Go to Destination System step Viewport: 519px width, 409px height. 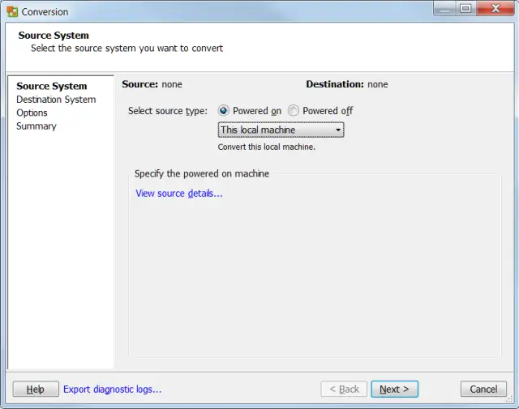(x=56, y=100)
